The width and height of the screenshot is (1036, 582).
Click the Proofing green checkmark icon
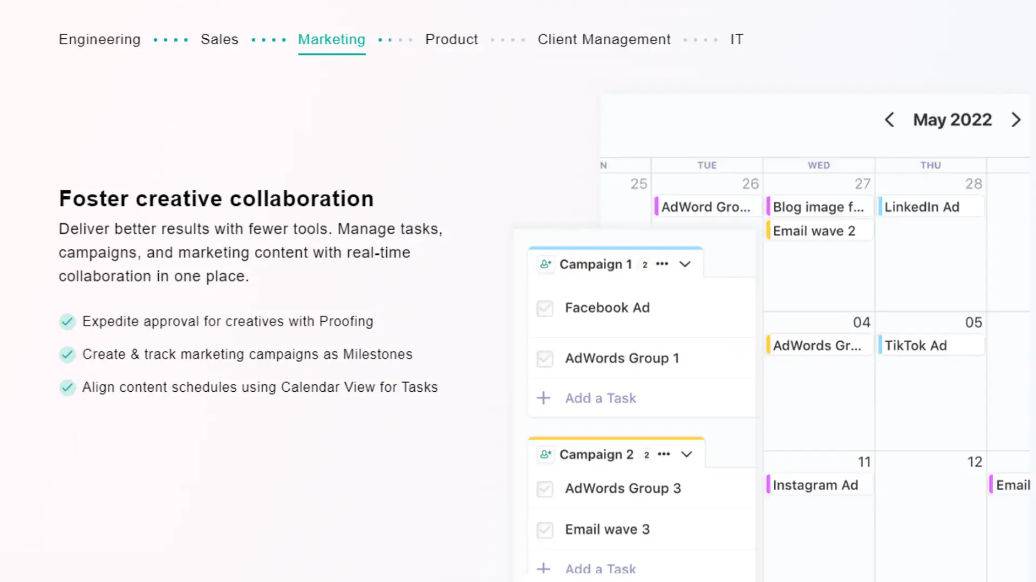pos(67,322)
